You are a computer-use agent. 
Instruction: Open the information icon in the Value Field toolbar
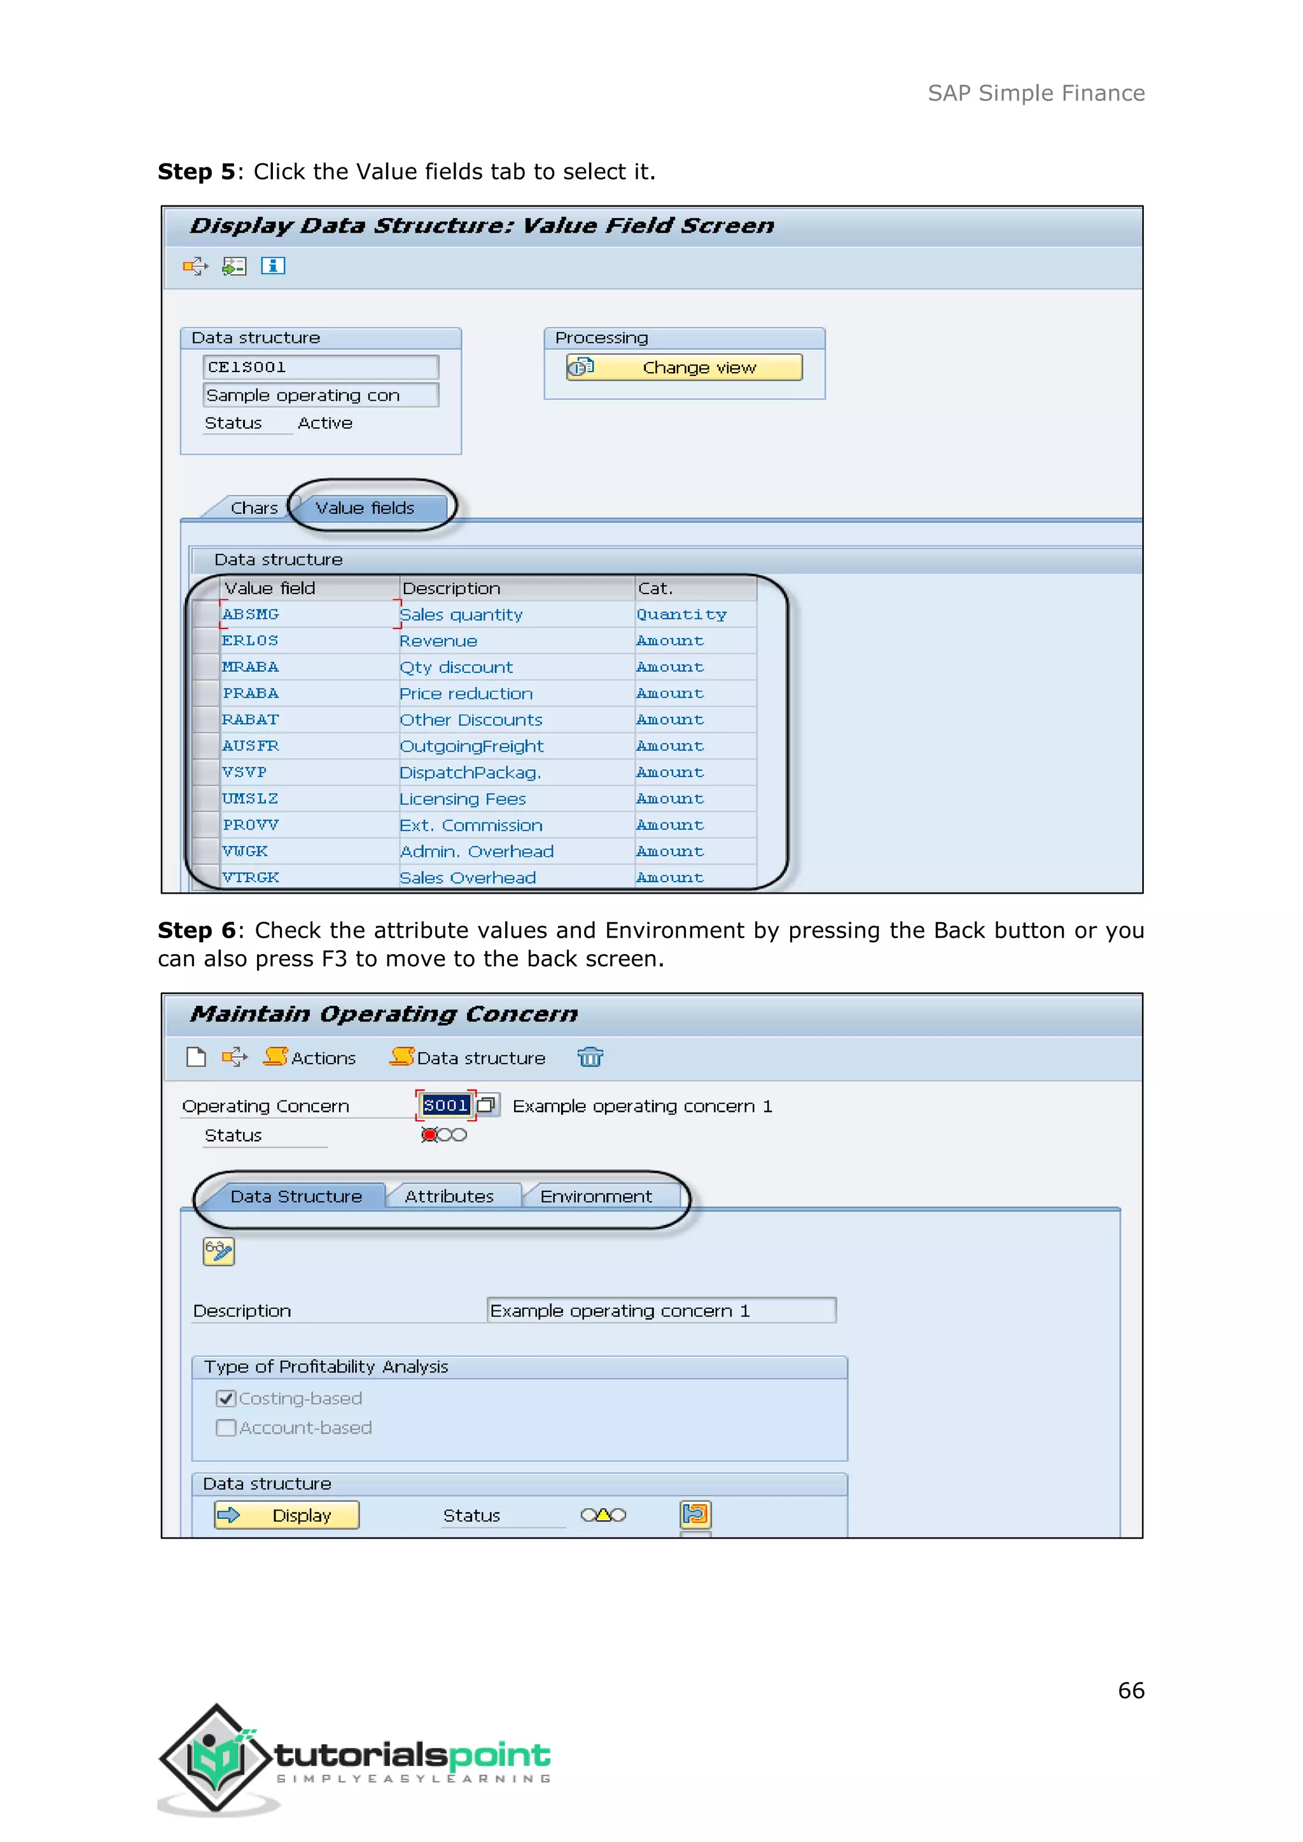tap(273, 265)
